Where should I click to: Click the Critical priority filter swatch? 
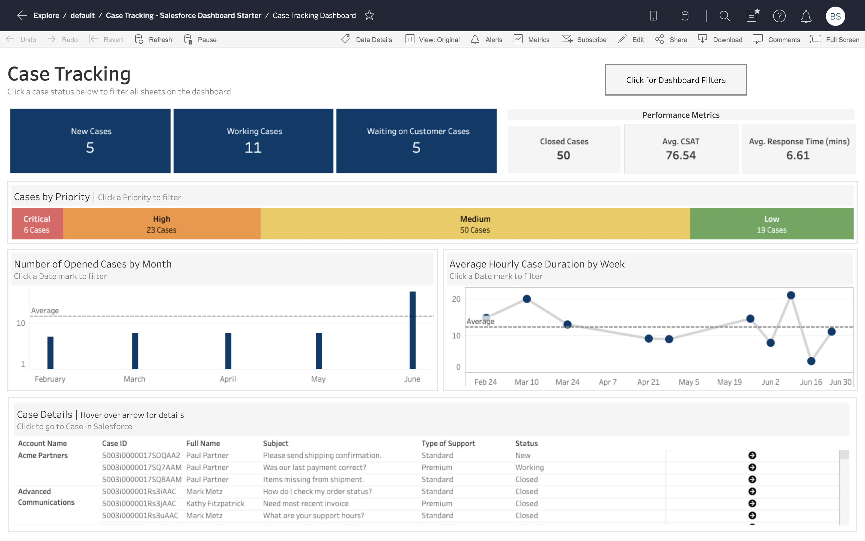35,223
